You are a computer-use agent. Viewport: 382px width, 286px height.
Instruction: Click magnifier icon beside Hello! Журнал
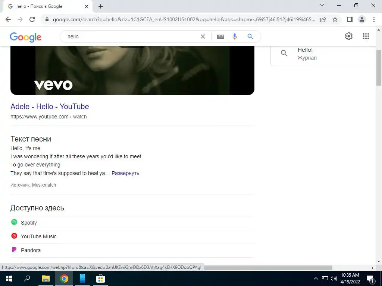284,53
